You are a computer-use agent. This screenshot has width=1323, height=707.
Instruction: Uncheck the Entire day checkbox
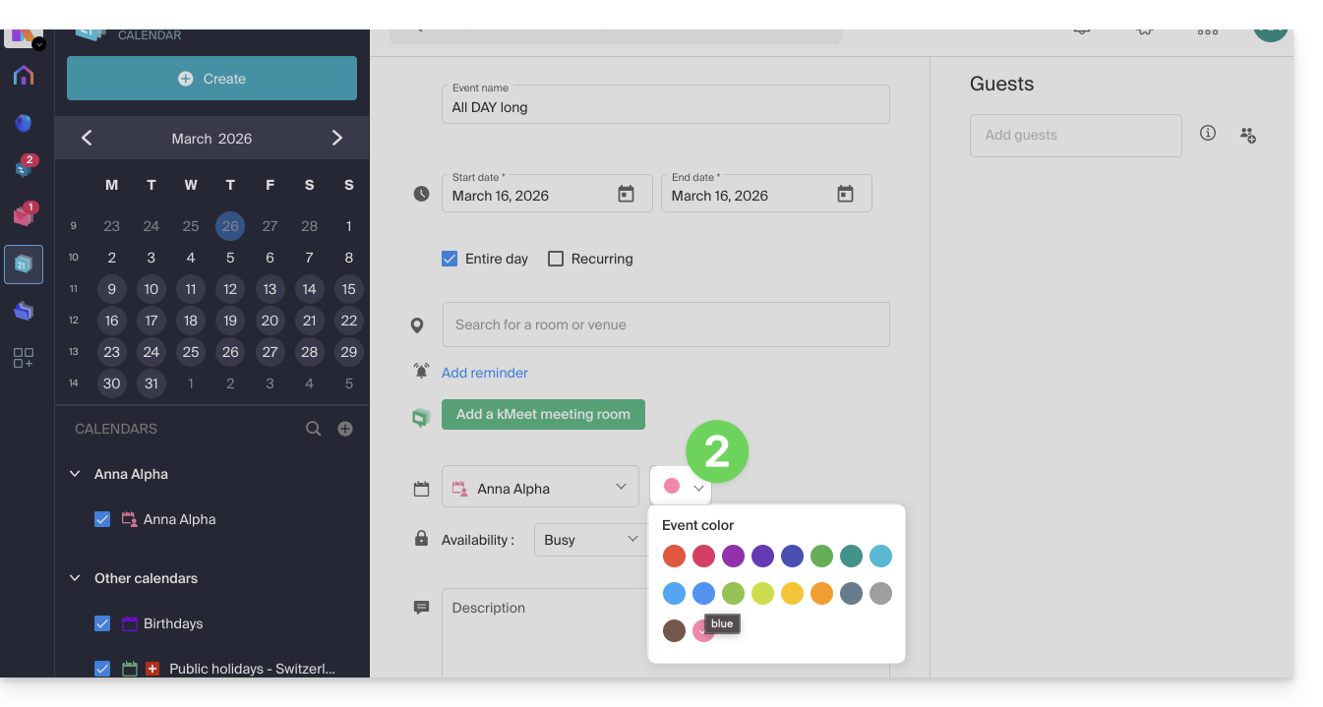click(x=450, y=259)
